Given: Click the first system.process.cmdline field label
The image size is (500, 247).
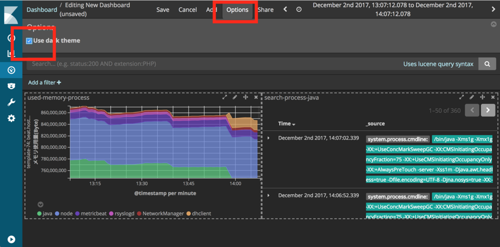Looking at the screenshot, I should click(397, 139).
